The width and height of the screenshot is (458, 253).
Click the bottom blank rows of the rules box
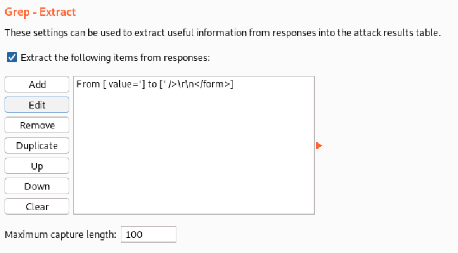tap(194, 203)
